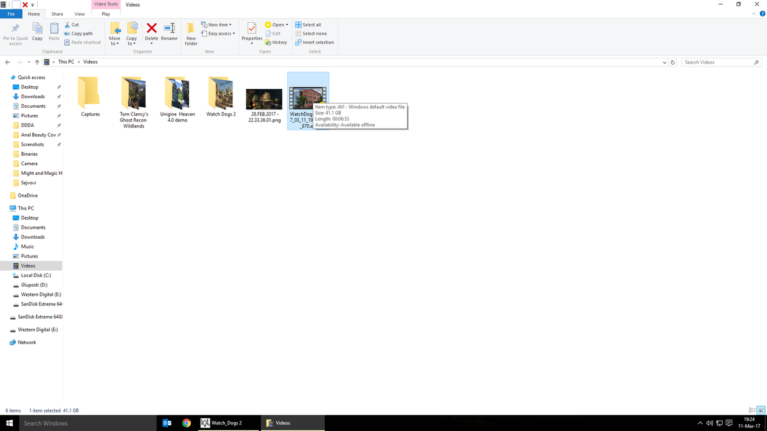This screenshot has width=767, height=431.
Task: Open the New item dropdown
Action: (216, 25)
